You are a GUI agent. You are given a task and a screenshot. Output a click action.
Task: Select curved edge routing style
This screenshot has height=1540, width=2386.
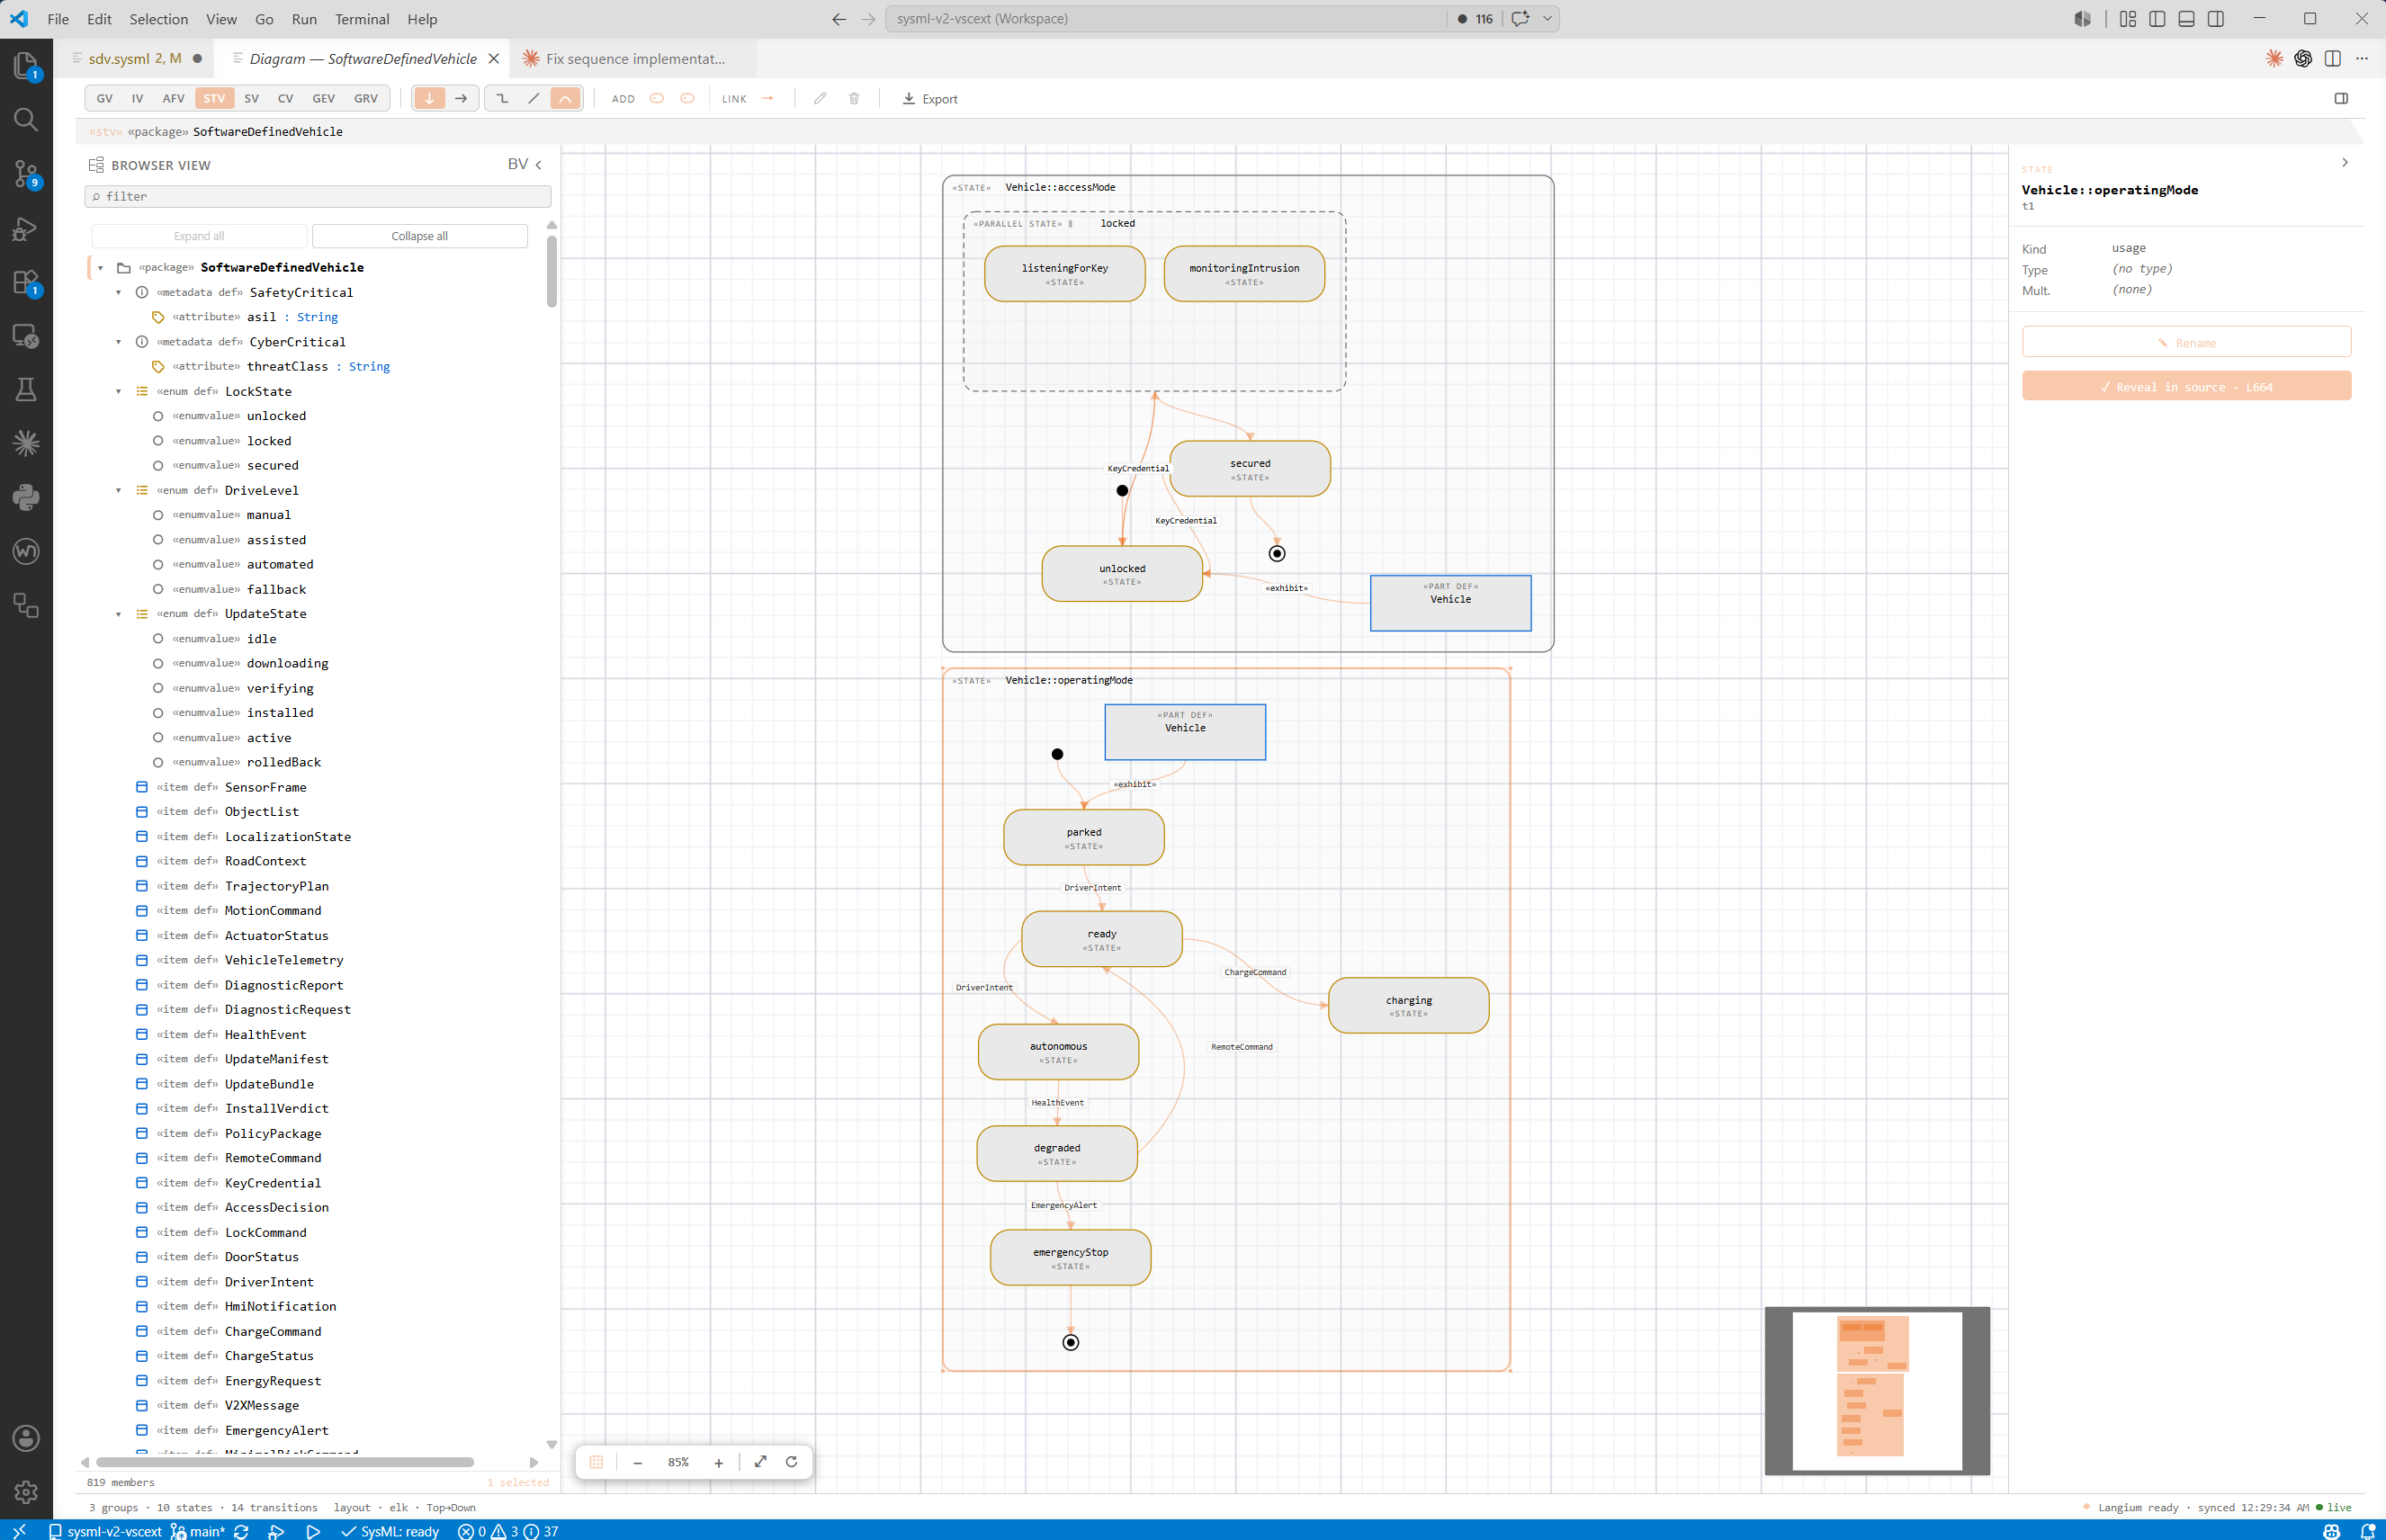pyautogui.click(x=565, y=98)
